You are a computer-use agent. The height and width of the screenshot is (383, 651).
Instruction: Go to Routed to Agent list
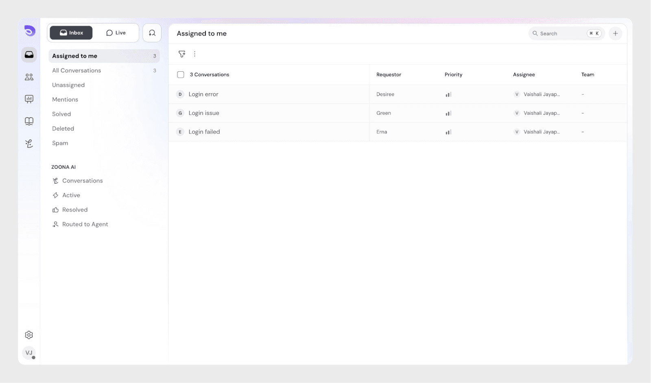[85, 224]
